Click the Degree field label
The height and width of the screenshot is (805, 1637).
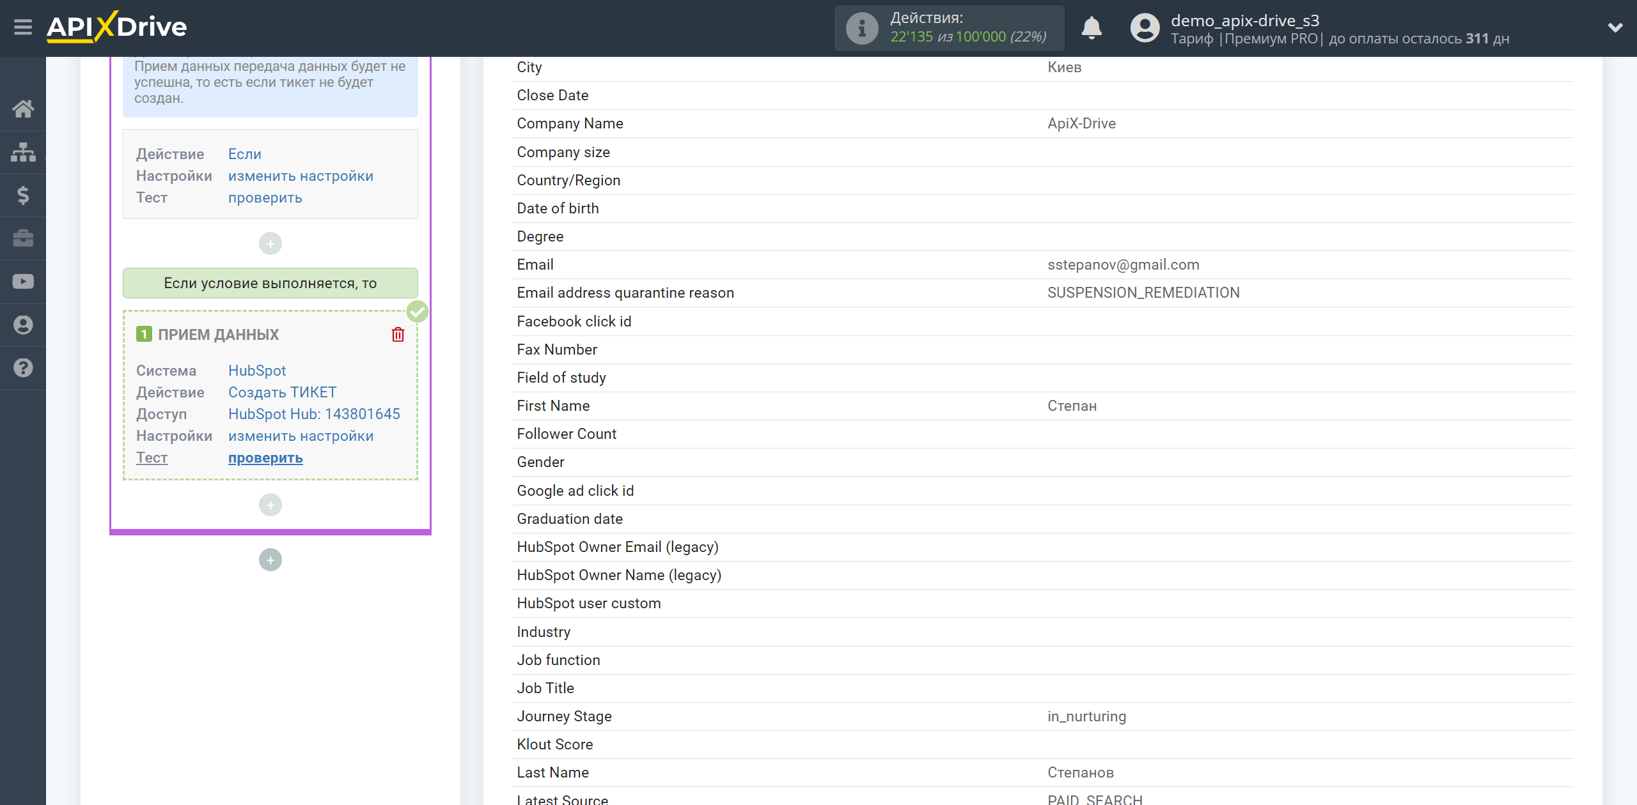540,236
